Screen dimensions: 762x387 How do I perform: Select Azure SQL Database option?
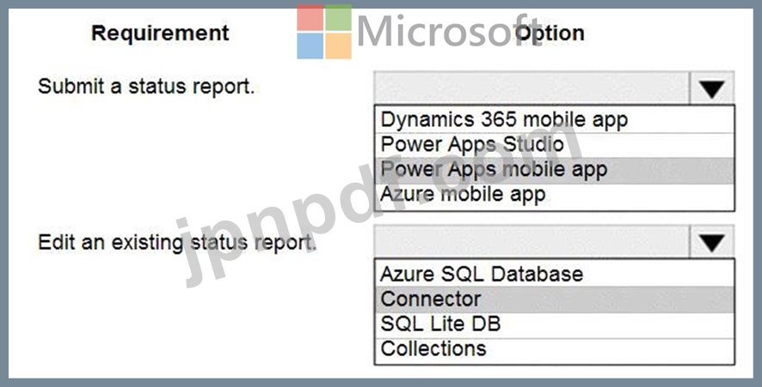(554, 274)
